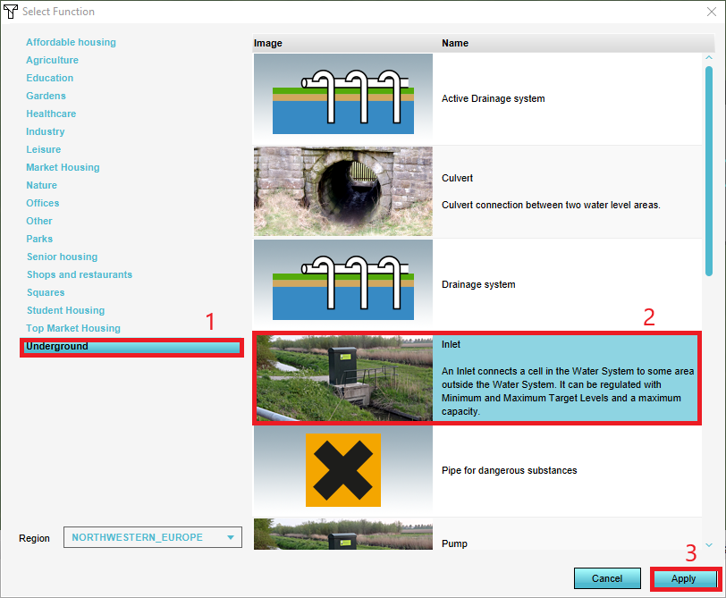Close the Select Function dialog
This screenshot has height=598, width=726.
[x=712, y=12]
